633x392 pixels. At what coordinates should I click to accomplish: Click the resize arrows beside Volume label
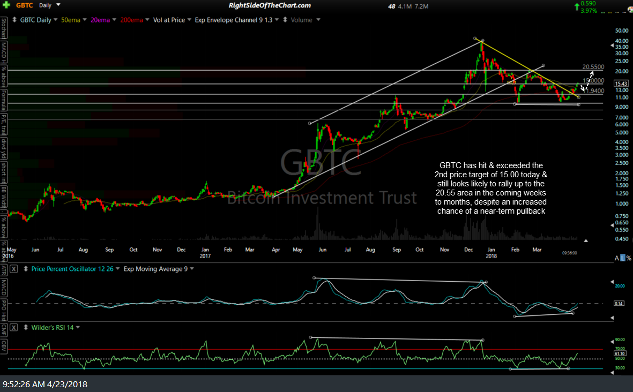coord(285,20)
